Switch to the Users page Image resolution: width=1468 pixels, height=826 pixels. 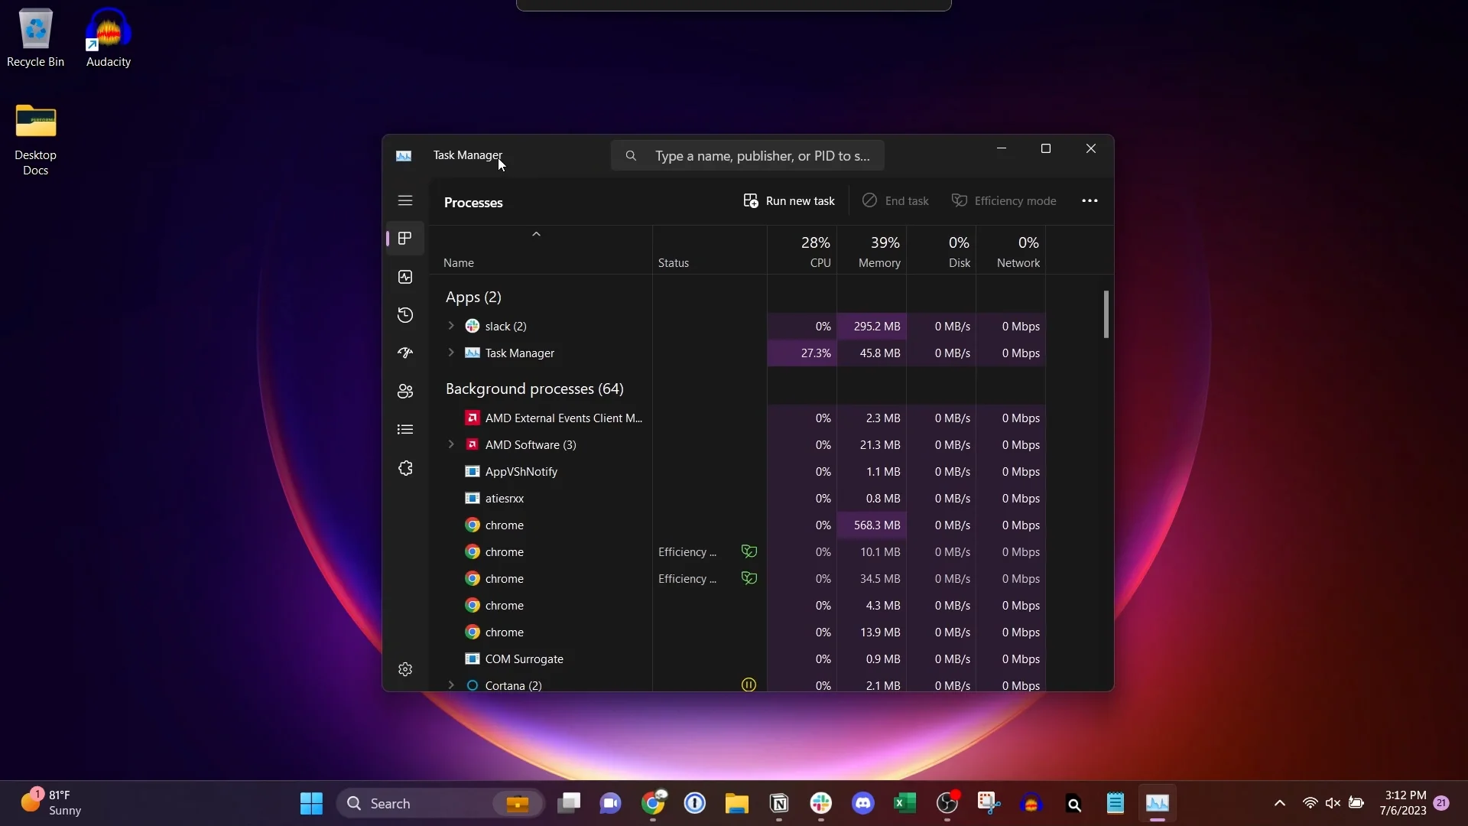coord(405,392)
